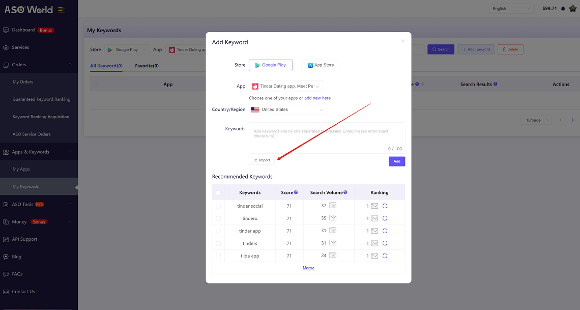580x310 pixels.
Task: Click the Contact Us envelope icon
Action: 6,292
